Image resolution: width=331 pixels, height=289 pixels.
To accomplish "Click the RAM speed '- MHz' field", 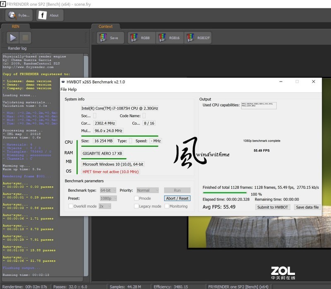I will tap(156, 141).
